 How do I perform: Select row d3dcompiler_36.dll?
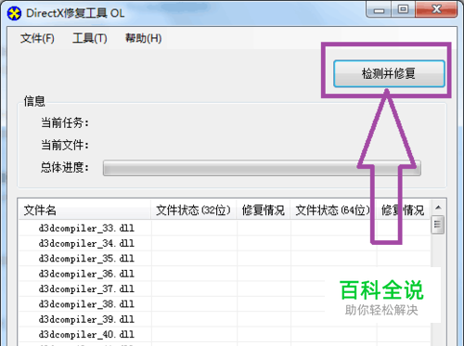(x=225, y=274)
